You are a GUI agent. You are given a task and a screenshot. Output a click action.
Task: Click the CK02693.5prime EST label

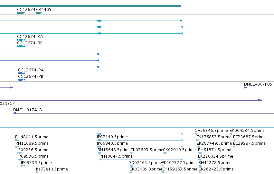[147, 150]
